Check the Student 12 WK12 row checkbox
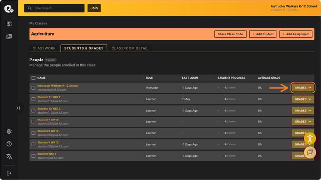This screenshot has height=180, width=321. [33, 111]
